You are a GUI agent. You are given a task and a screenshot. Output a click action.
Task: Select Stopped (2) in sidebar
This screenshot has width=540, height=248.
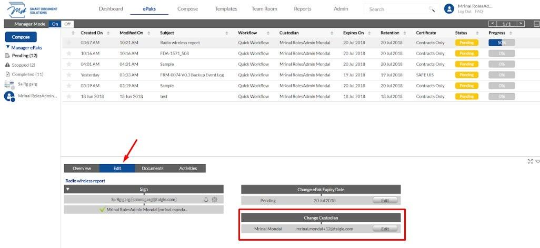tap(23, 65)
